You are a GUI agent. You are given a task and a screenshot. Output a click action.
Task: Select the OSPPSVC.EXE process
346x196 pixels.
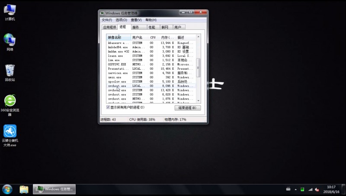tap(151, 64)
